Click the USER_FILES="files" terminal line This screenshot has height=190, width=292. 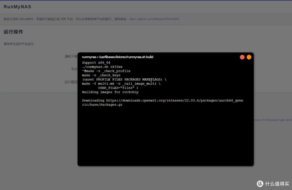click(118, 88)
